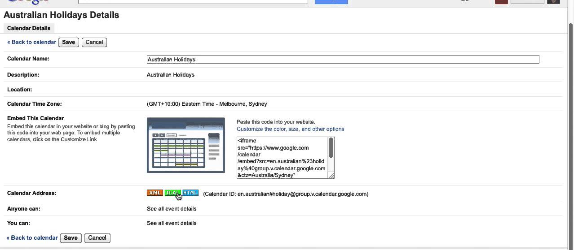Screen dimensions: 574x250
Task: Click the Calendar ID text
Action: click(x=286, y=194)
